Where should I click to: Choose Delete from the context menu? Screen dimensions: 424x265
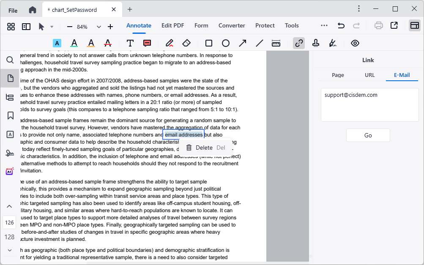204,148
